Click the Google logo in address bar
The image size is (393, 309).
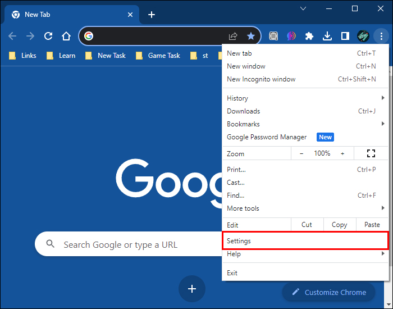coord(89,36)
